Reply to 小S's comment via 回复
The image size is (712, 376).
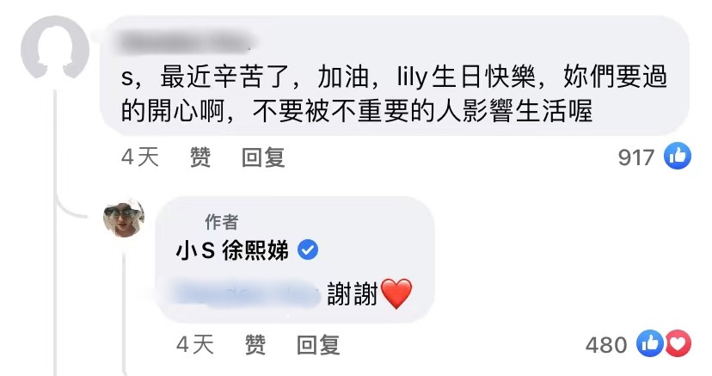[x=318, y=345]
